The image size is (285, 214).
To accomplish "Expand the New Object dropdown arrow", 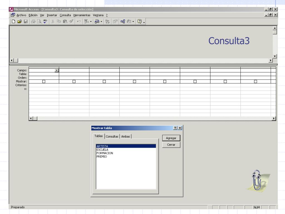I will [x=133, y=21].
